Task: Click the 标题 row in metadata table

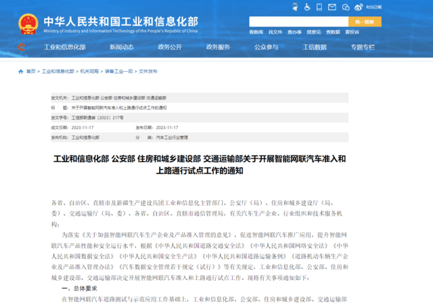Action: [x=200, y=108]
